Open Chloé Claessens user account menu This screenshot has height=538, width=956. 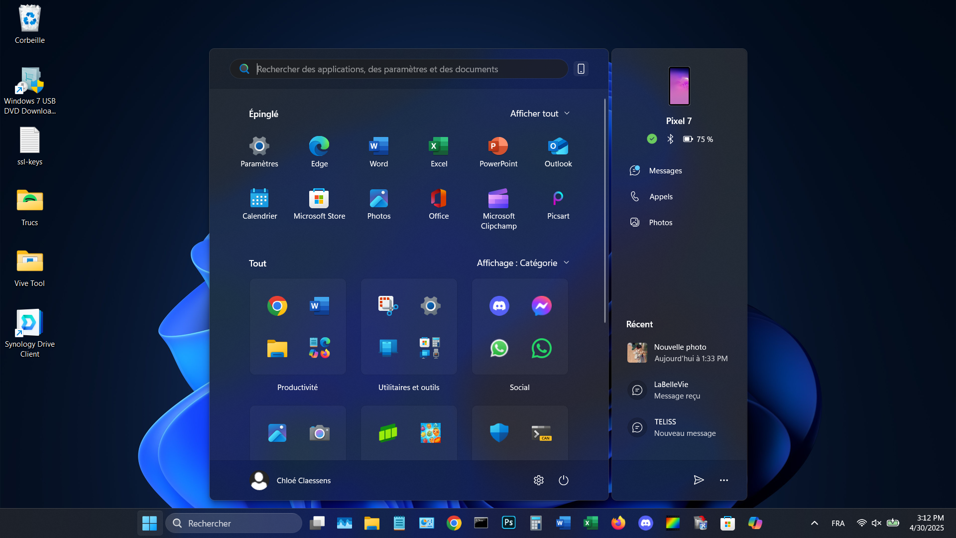290,480
